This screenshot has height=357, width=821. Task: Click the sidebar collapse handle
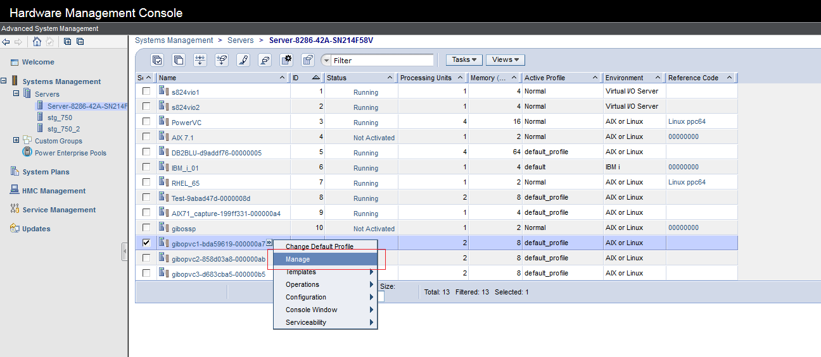(125, 251)
